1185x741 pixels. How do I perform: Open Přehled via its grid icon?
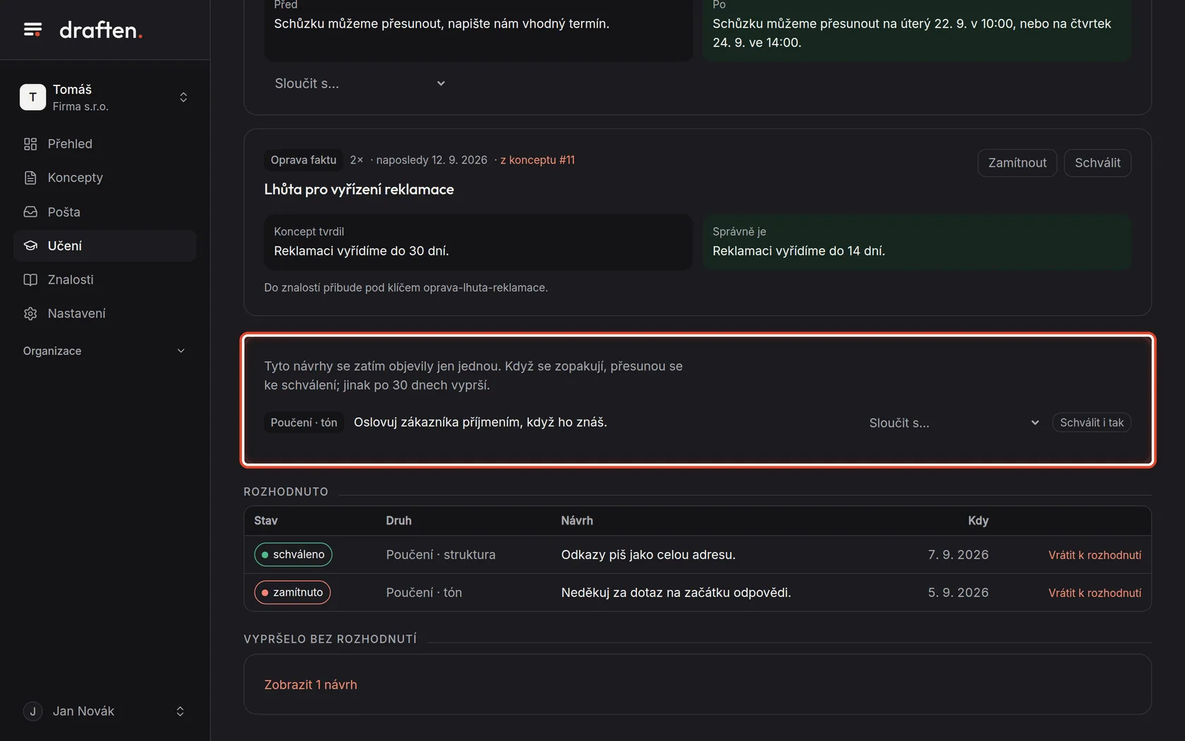(30, 144)
